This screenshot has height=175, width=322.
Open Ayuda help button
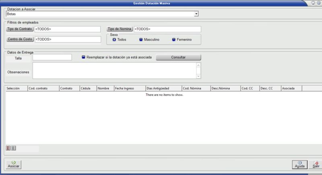pos(299,164)
